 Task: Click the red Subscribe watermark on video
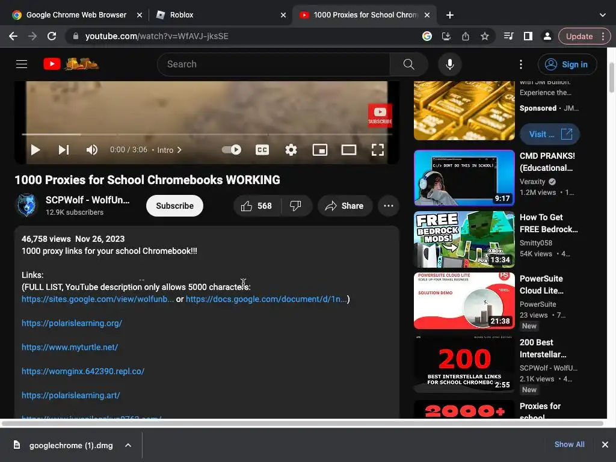click(x=380, y=115)
